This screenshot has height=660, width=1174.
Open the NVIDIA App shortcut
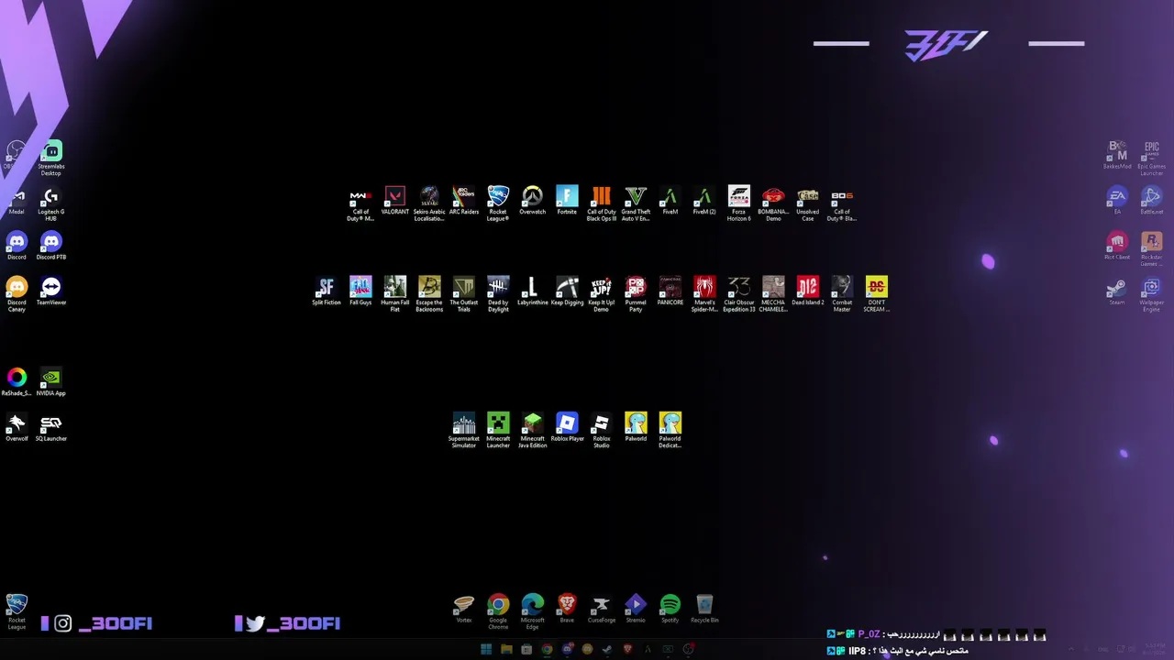tap(51, 382)
